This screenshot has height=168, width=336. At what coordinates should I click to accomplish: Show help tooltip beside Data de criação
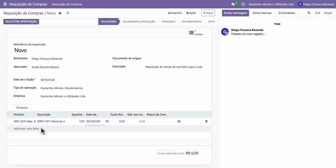click(35, 78)
